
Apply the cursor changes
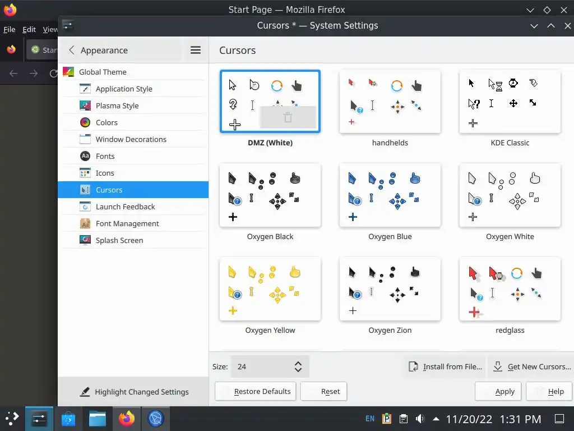tap(498, 391)
